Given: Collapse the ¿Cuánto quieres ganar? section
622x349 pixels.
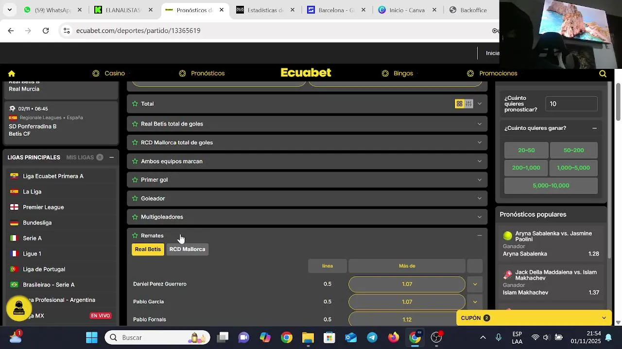Looking at the screenshot, I should (x=594, y=128).
